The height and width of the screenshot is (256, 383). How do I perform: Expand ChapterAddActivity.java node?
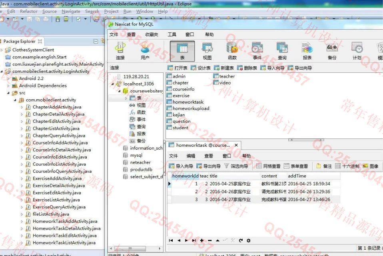22,107
